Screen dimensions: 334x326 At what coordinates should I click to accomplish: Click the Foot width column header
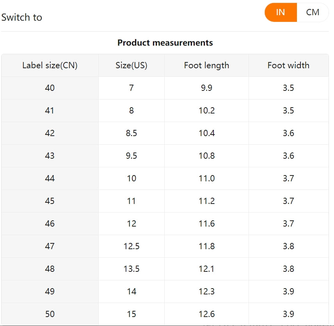coord(288,65)
